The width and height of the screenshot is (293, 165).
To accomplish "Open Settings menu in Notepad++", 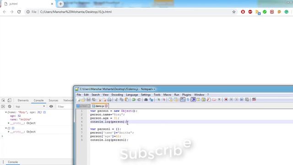I will 146,95.
